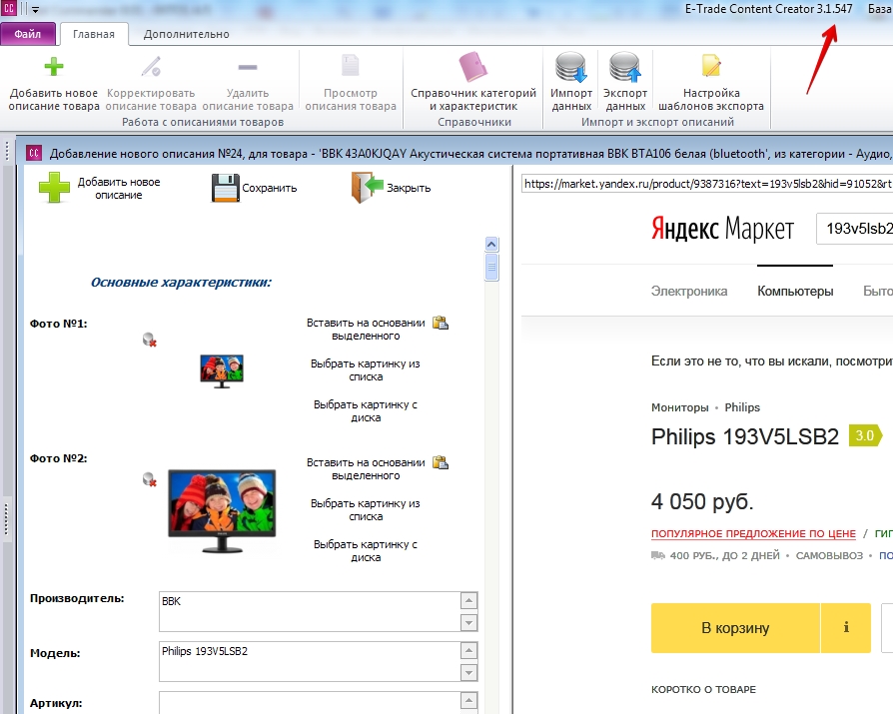Click the delivery truck icon near 400 РУБ.
This screenshot has width=893, height=714.
tap(658, 555)
